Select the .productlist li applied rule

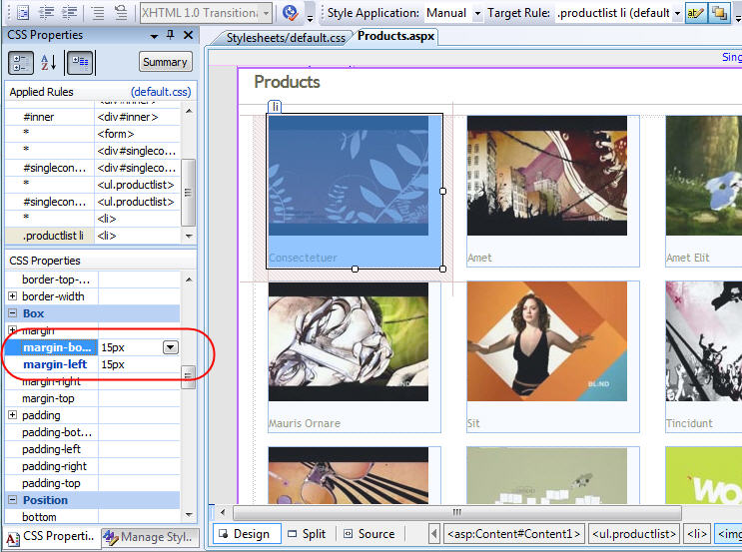click(x=92, y=236)
